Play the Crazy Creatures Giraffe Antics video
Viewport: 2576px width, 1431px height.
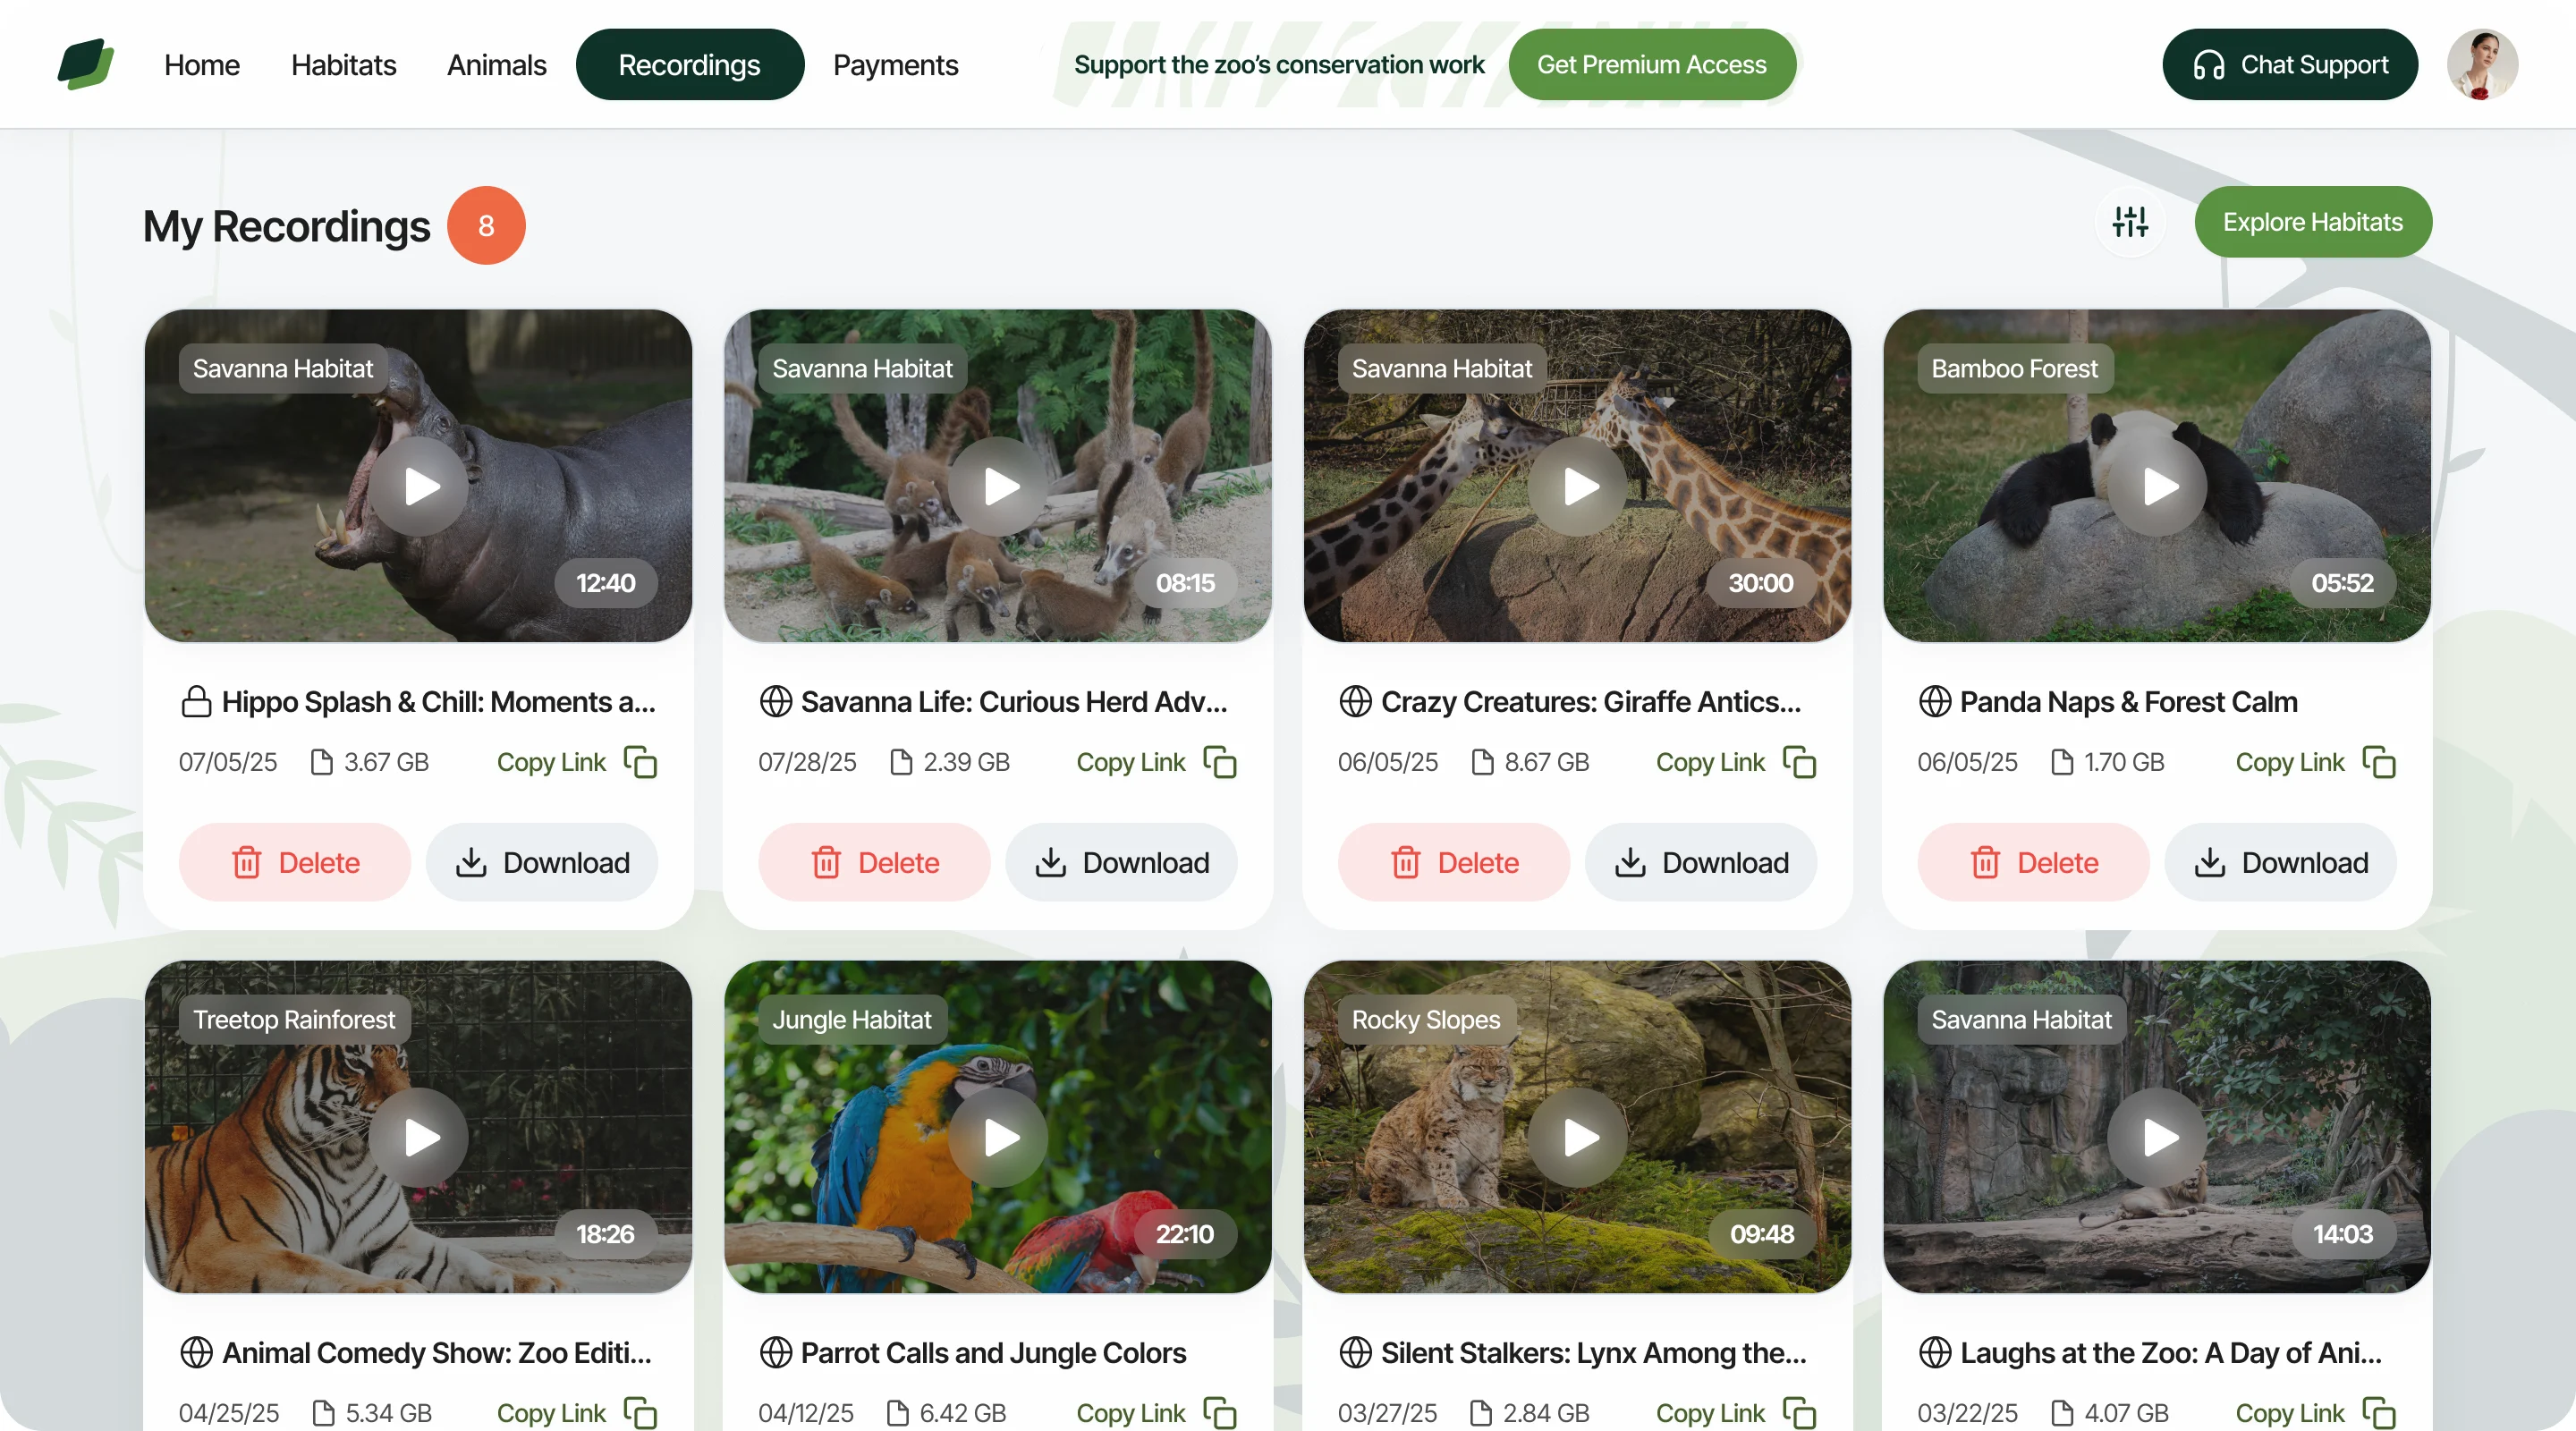(1578, 487)
